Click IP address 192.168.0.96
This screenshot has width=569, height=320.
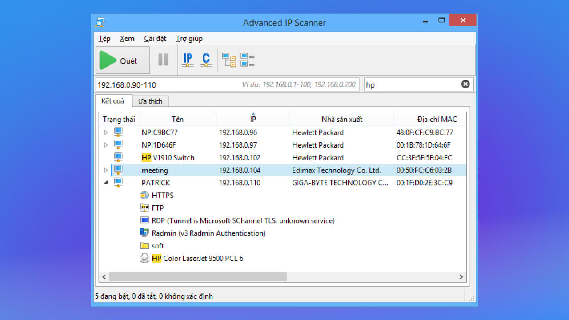(238, 132)
